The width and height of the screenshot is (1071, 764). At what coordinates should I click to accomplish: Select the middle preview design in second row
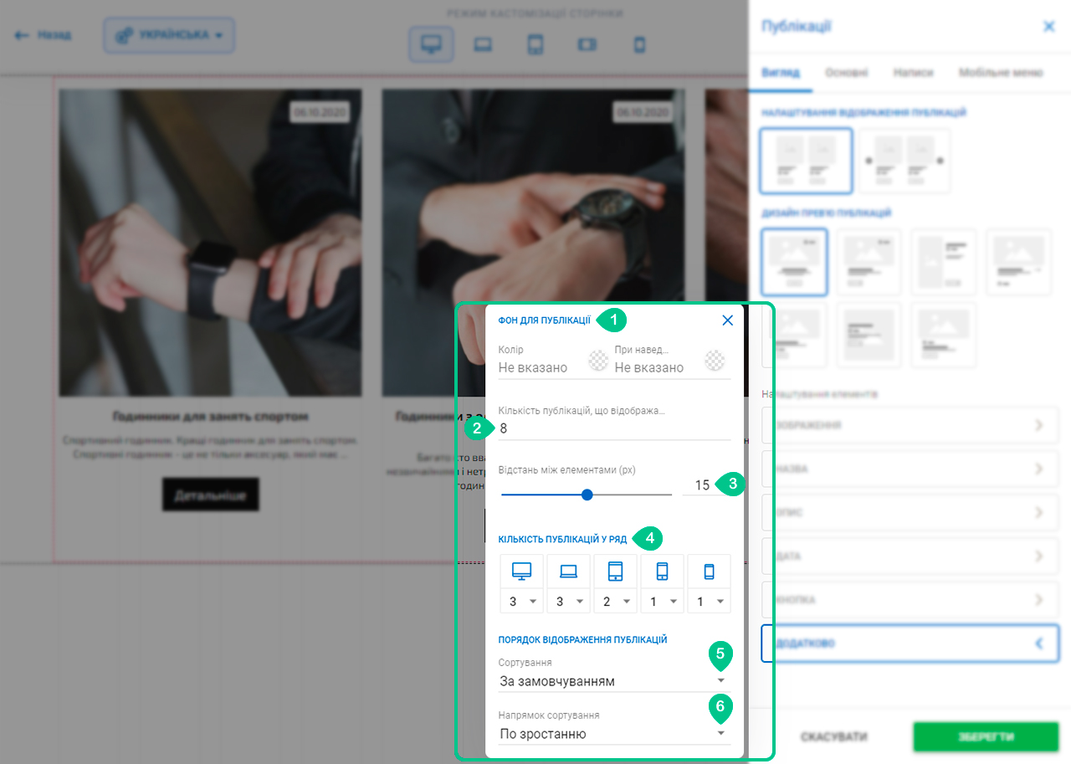pyautogui.click(x=869, y=335)
